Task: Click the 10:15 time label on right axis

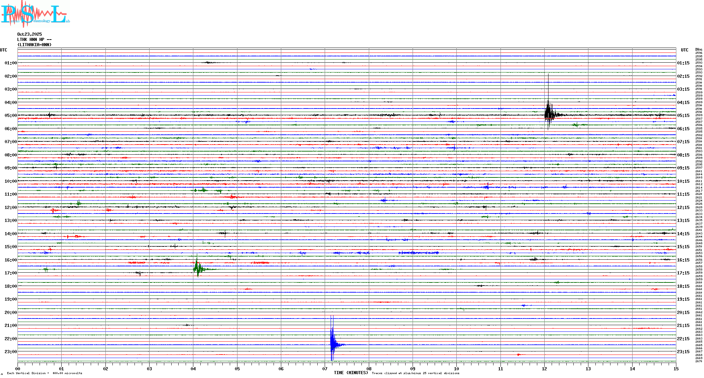Action: click(x=683, y=181)
